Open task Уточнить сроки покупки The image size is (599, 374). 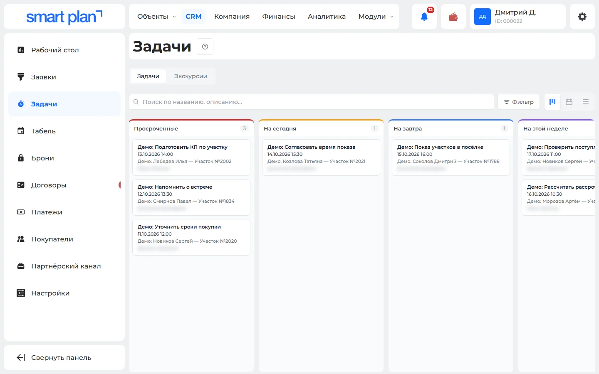pyautogui.click(x=191, y=237)
